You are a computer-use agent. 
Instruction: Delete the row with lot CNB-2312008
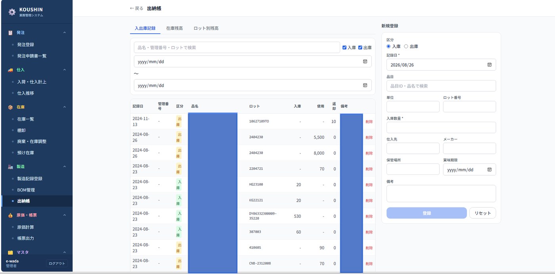click(x=369, y=264)
